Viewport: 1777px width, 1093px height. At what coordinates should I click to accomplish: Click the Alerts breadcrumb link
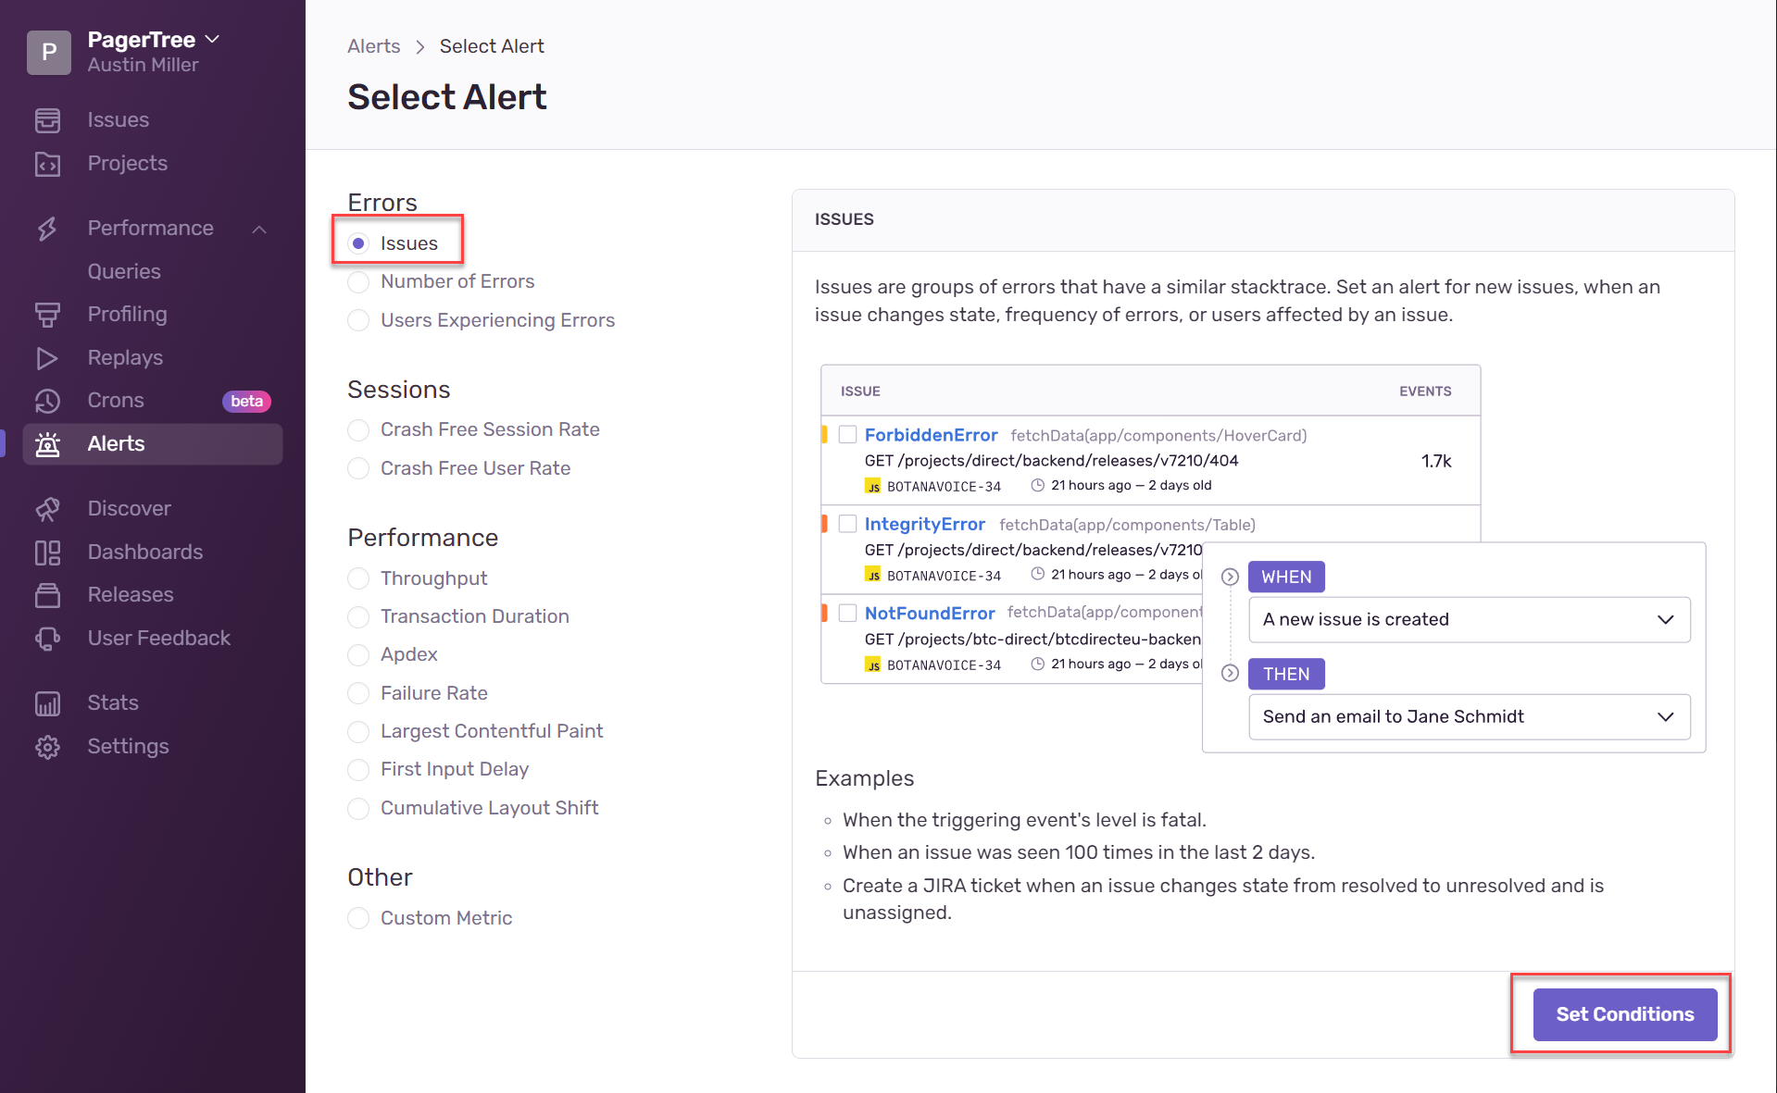click(373, 45)
